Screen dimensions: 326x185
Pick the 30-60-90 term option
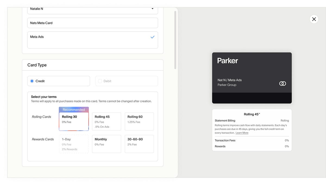pyautogui.click(x=139, y=144)
